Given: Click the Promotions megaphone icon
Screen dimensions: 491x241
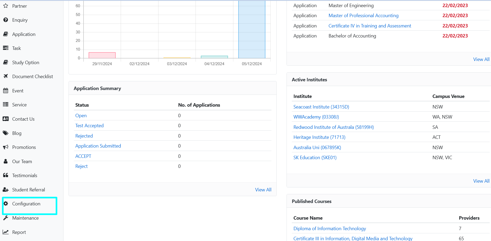Looking at the screenshot, I should (6, 147).
